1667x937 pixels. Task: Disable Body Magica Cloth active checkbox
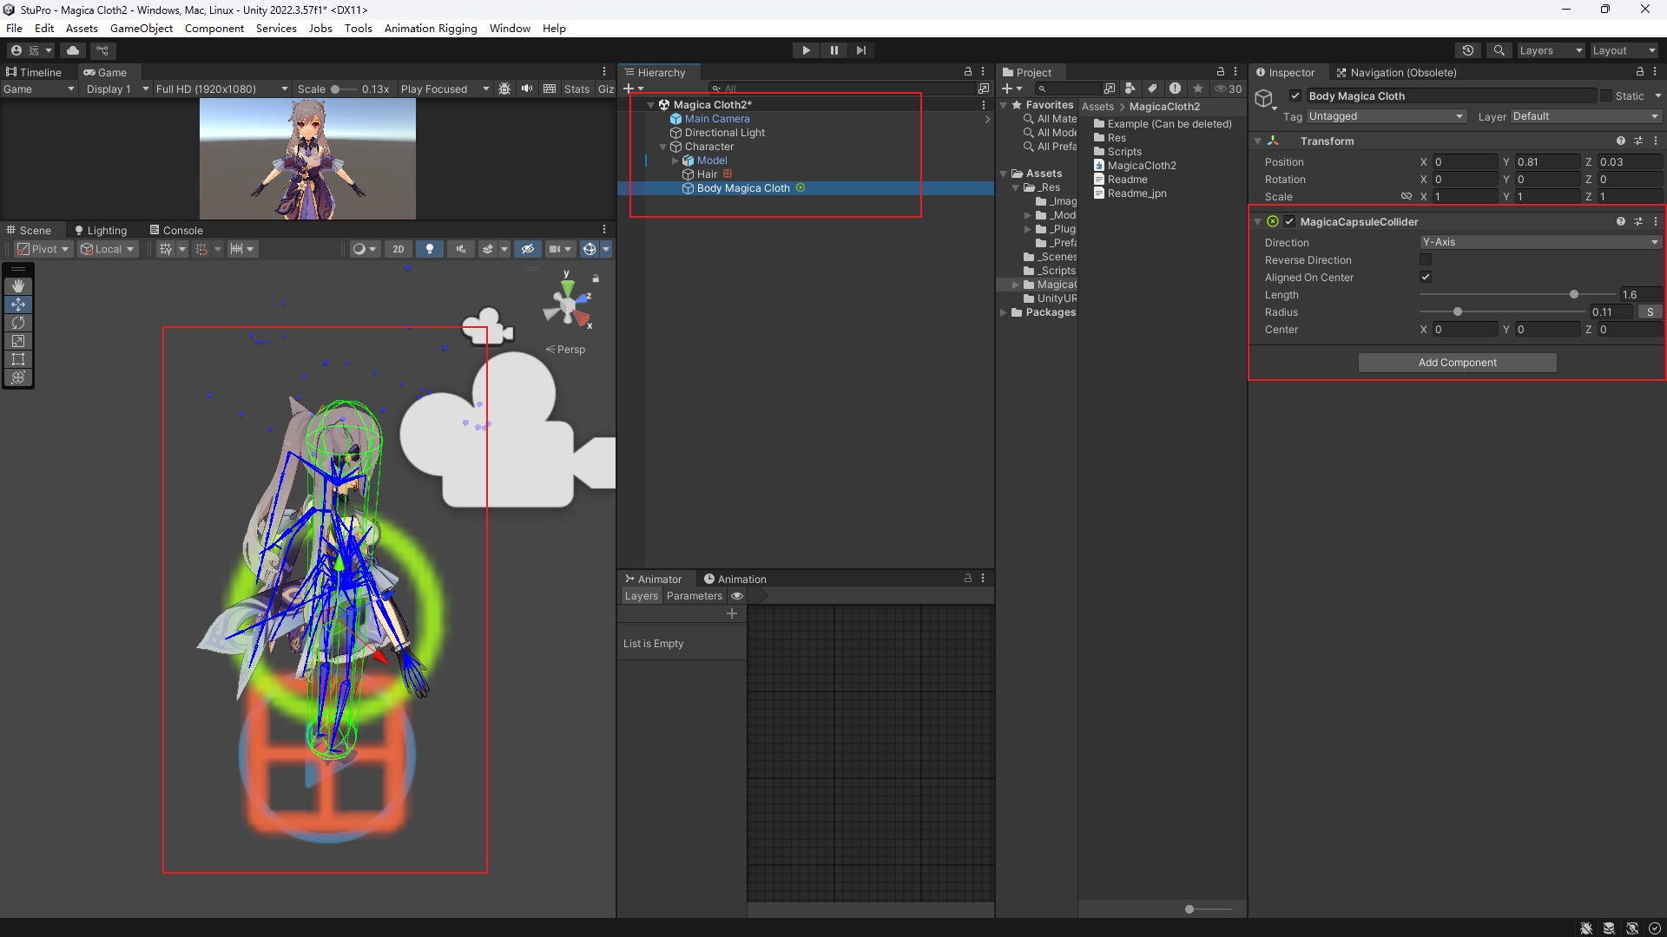(x=1295, y=95)
